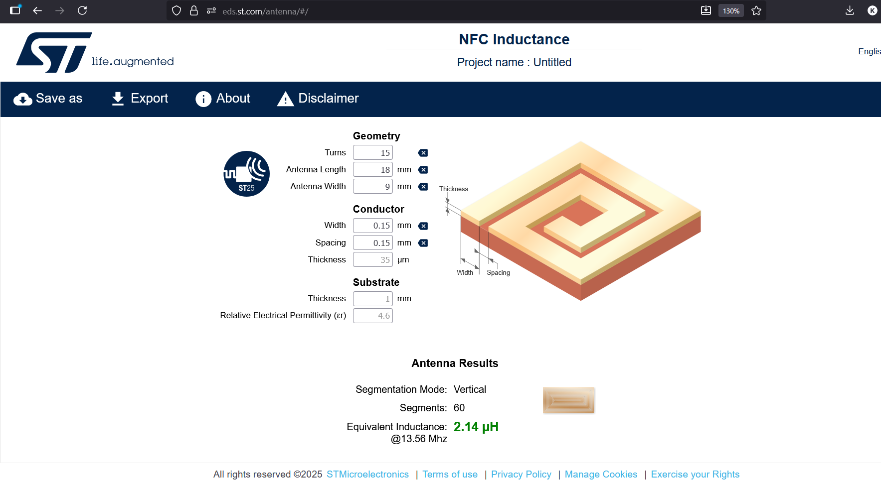Image resolution: width=881 pixels, height=481 pixels.
Task: Show the Disclaimer notice
Action: (x=318, y=99)
